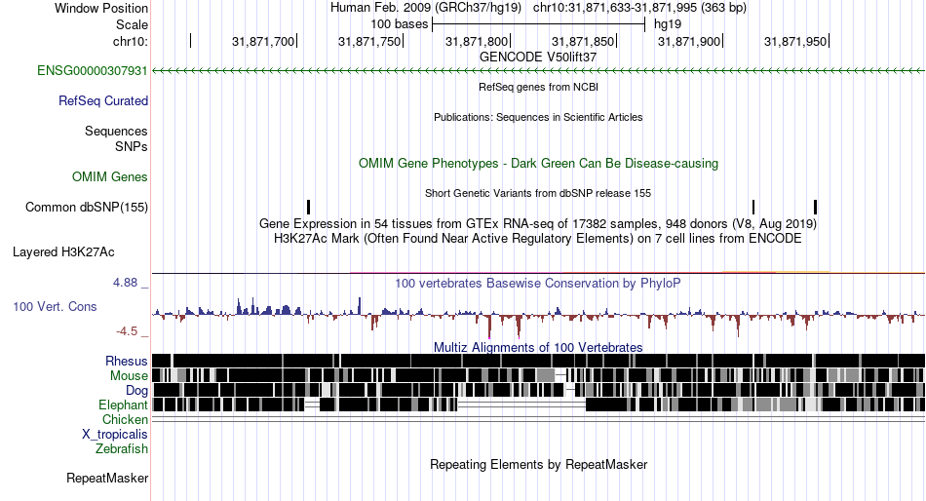Click Short Genetic Variants from dbSNP title
The width and height of the screenshot is (926, 501).
[538, 193]
